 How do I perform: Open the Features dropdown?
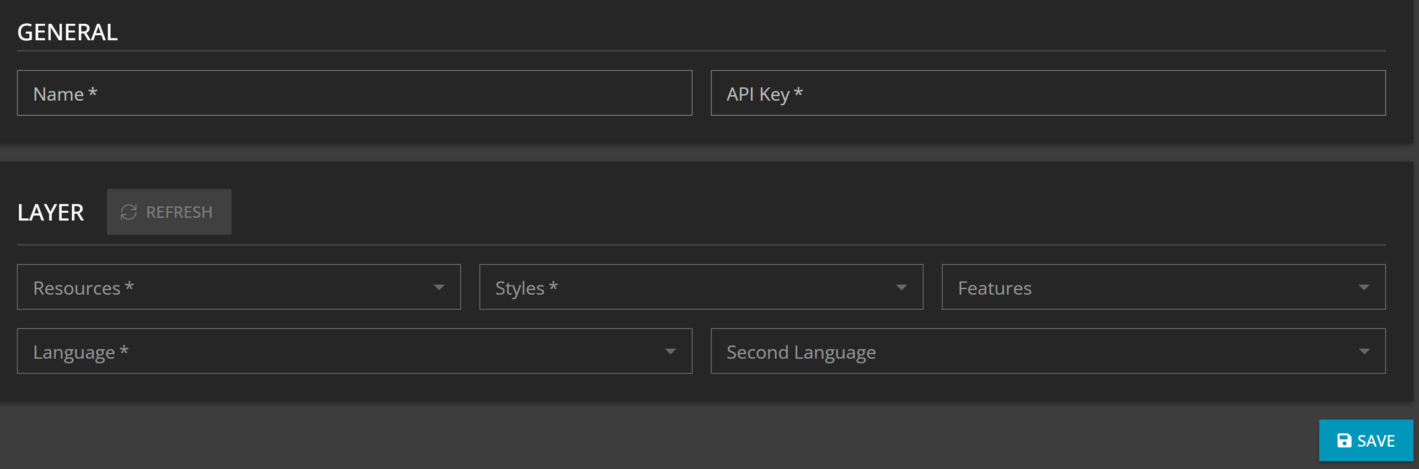click(1163, 287)
